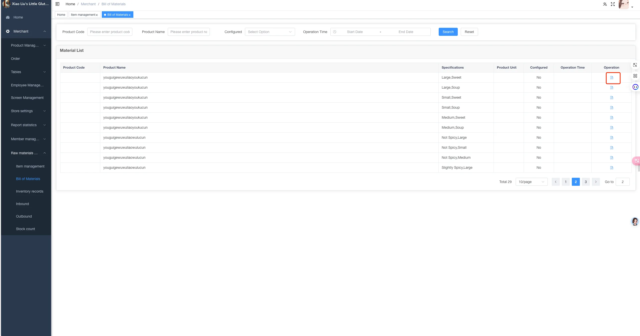
Task: Open Inbound in sidebar
Action: pyautogui.click(x=22, y=204)
